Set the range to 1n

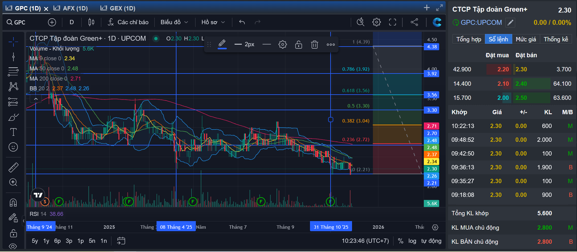click(x=104, y=241)
